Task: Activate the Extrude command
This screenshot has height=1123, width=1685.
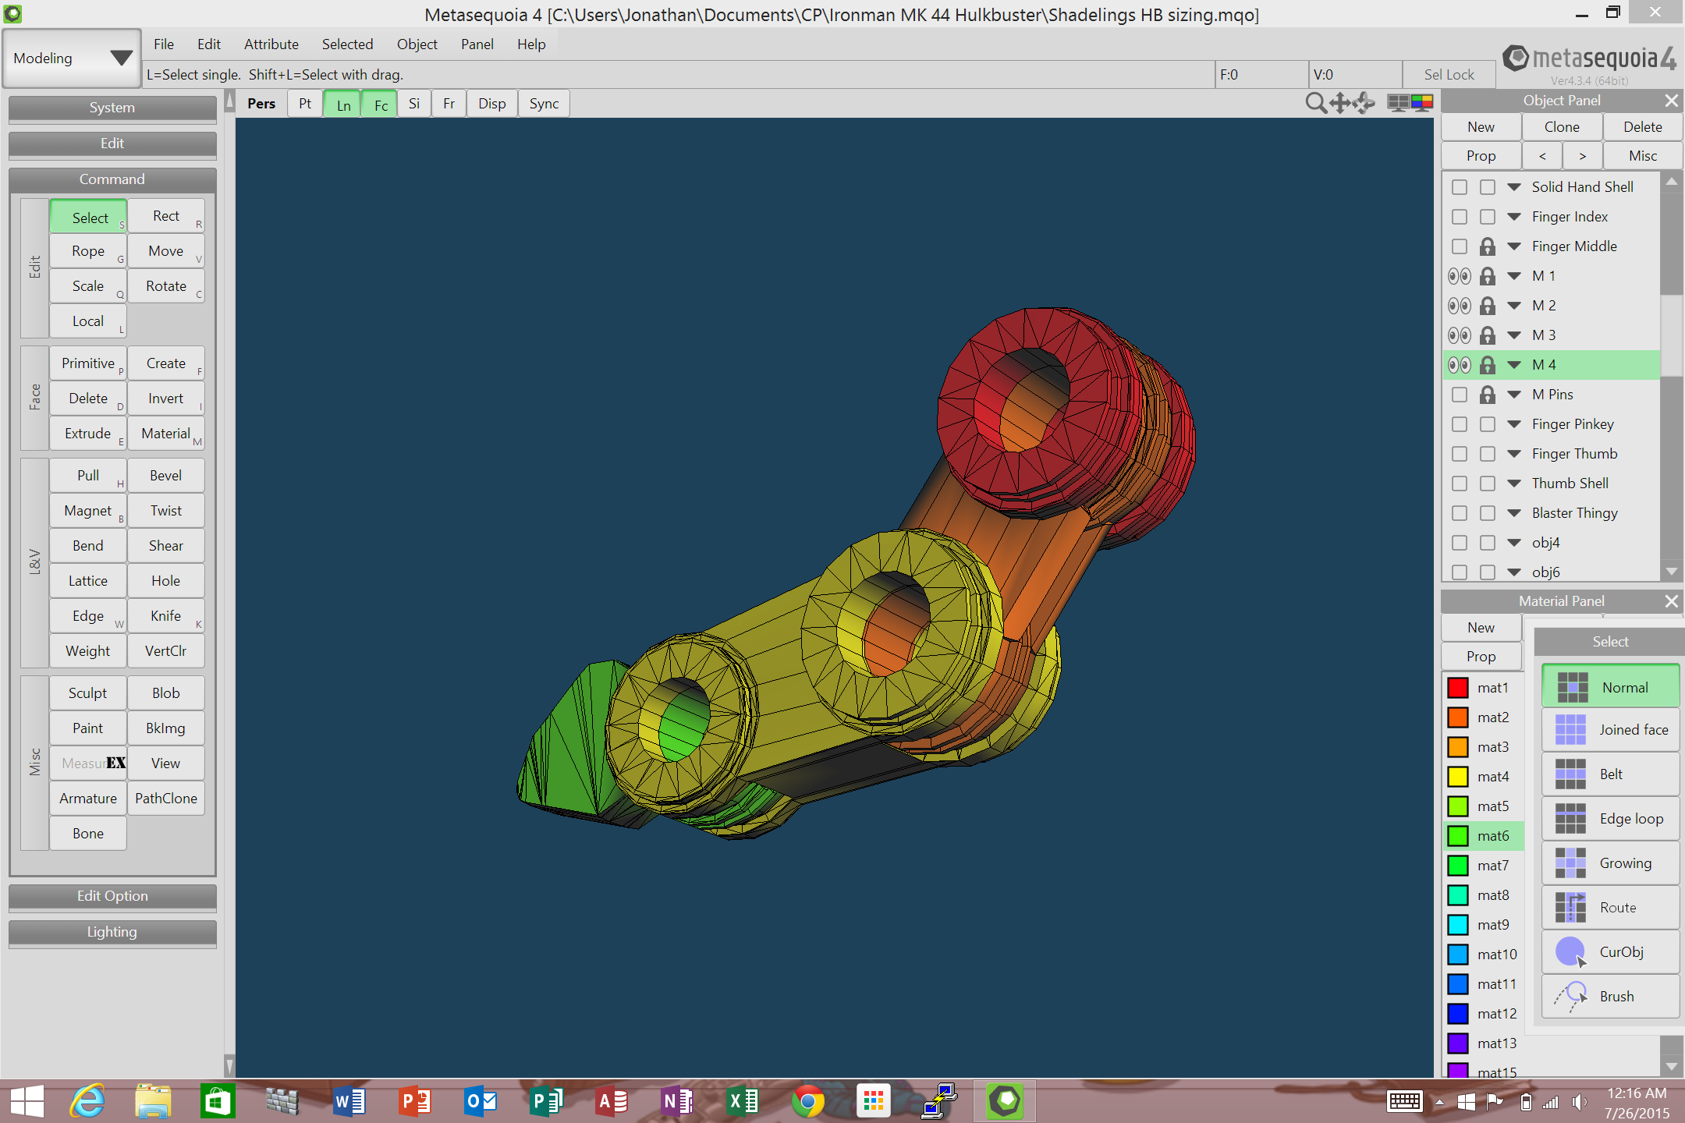Action: [88, 434]
